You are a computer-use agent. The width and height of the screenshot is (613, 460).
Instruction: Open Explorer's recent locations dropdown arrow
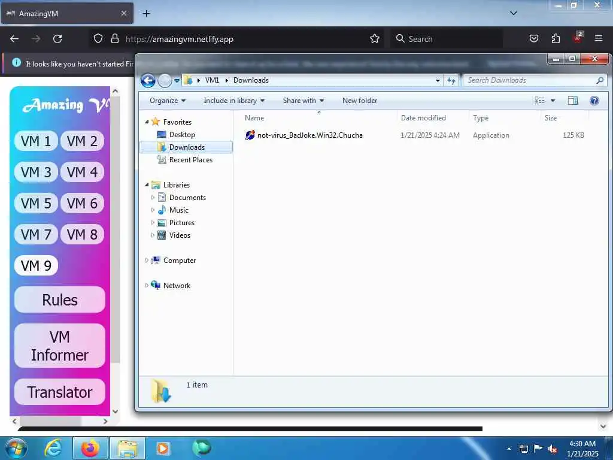tap(177, 81)
